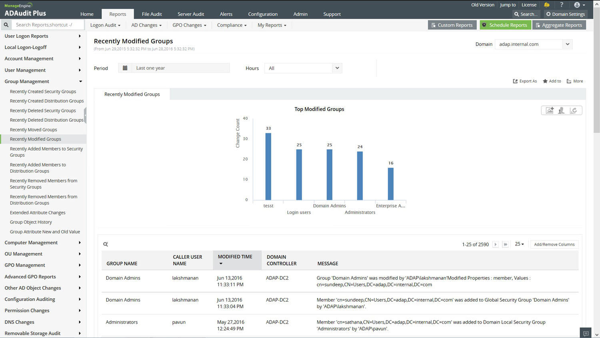Change rows per page from 25

(x=519, y=244)
